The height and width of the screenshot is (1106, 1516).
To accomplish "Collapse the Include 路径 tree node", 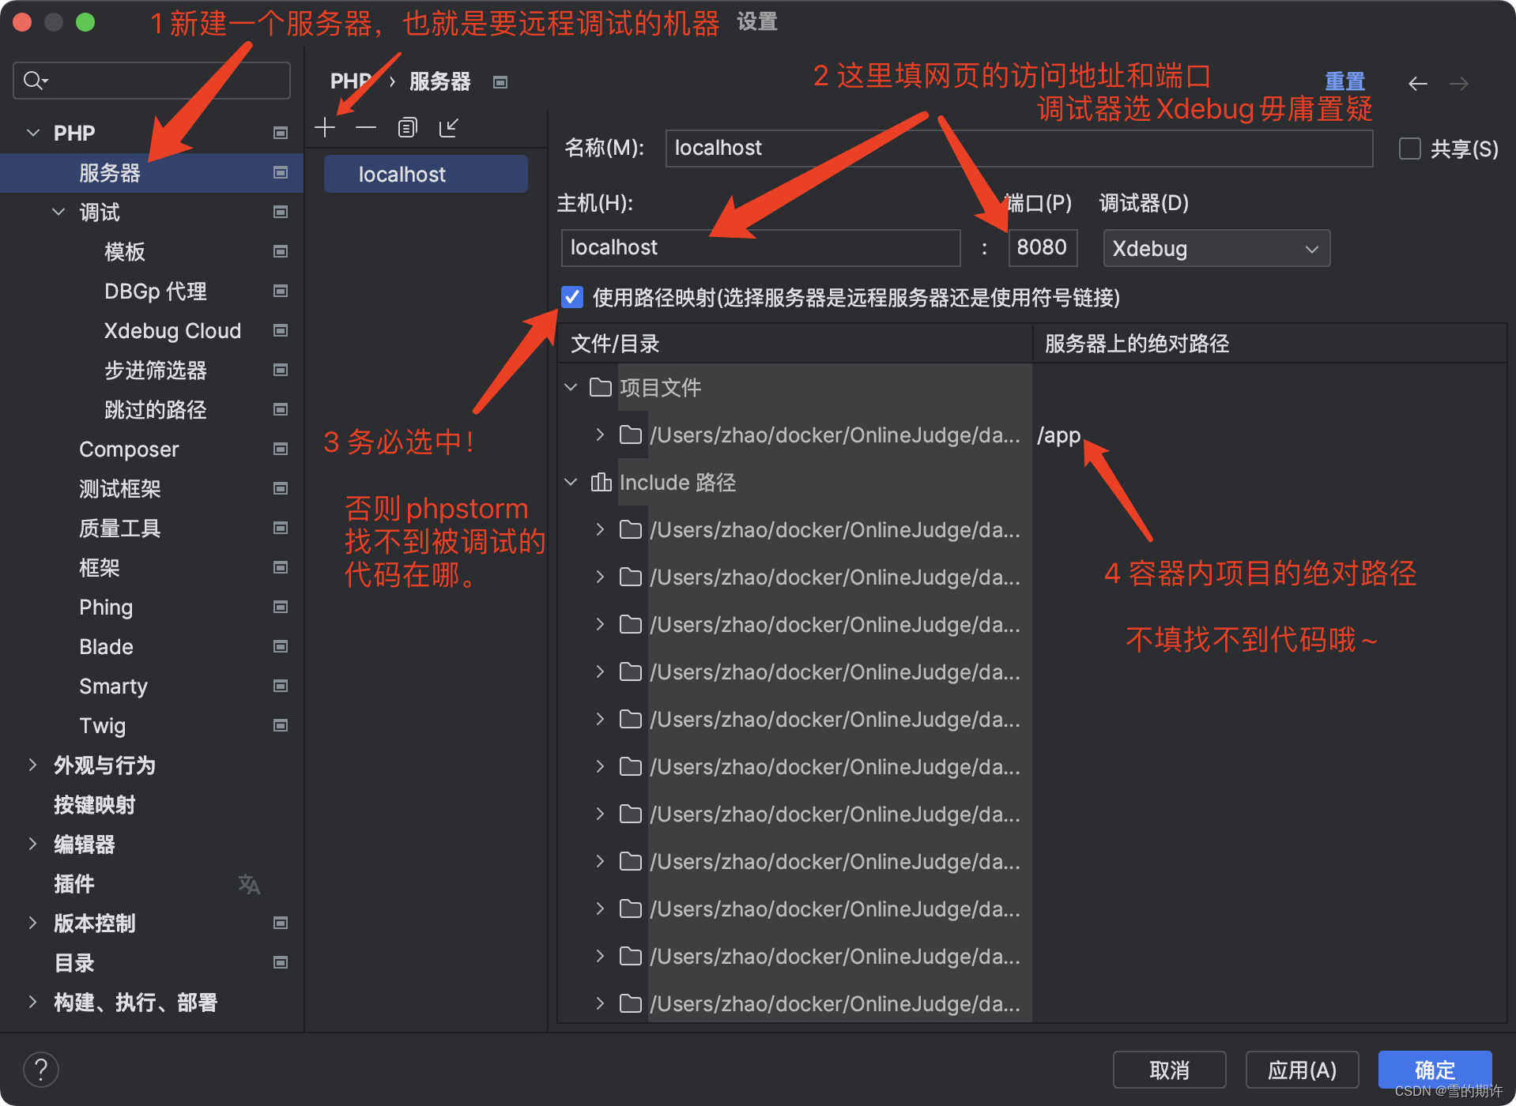I will pyautogui.click(x=571, y=482).
